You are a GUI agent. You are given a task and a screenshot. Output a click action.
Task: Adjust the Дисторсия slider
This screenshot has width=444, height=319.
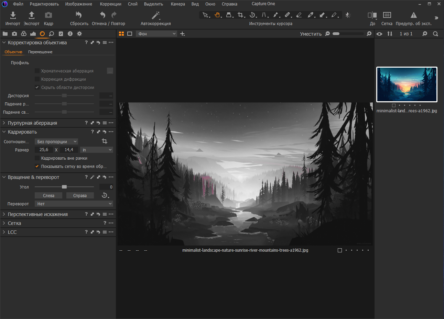tap(64, 95)
